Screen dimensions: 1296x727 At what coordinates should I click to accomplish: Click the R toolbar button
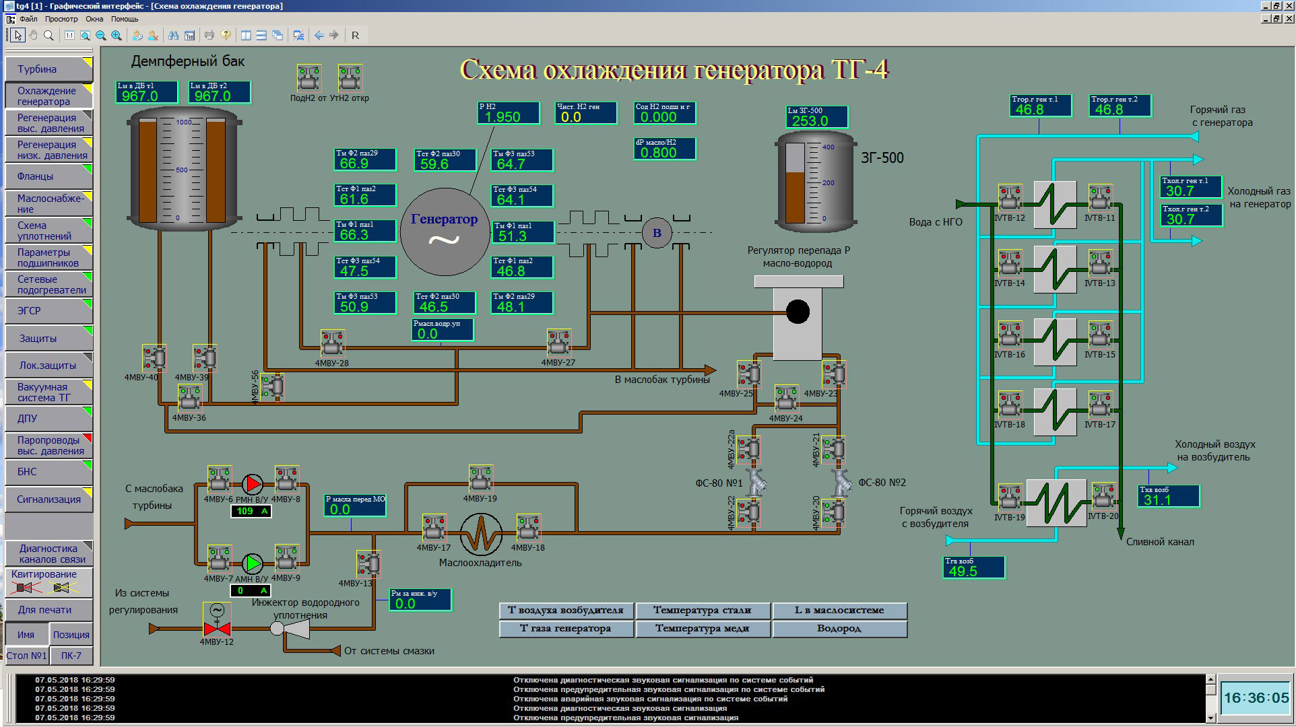355,35
